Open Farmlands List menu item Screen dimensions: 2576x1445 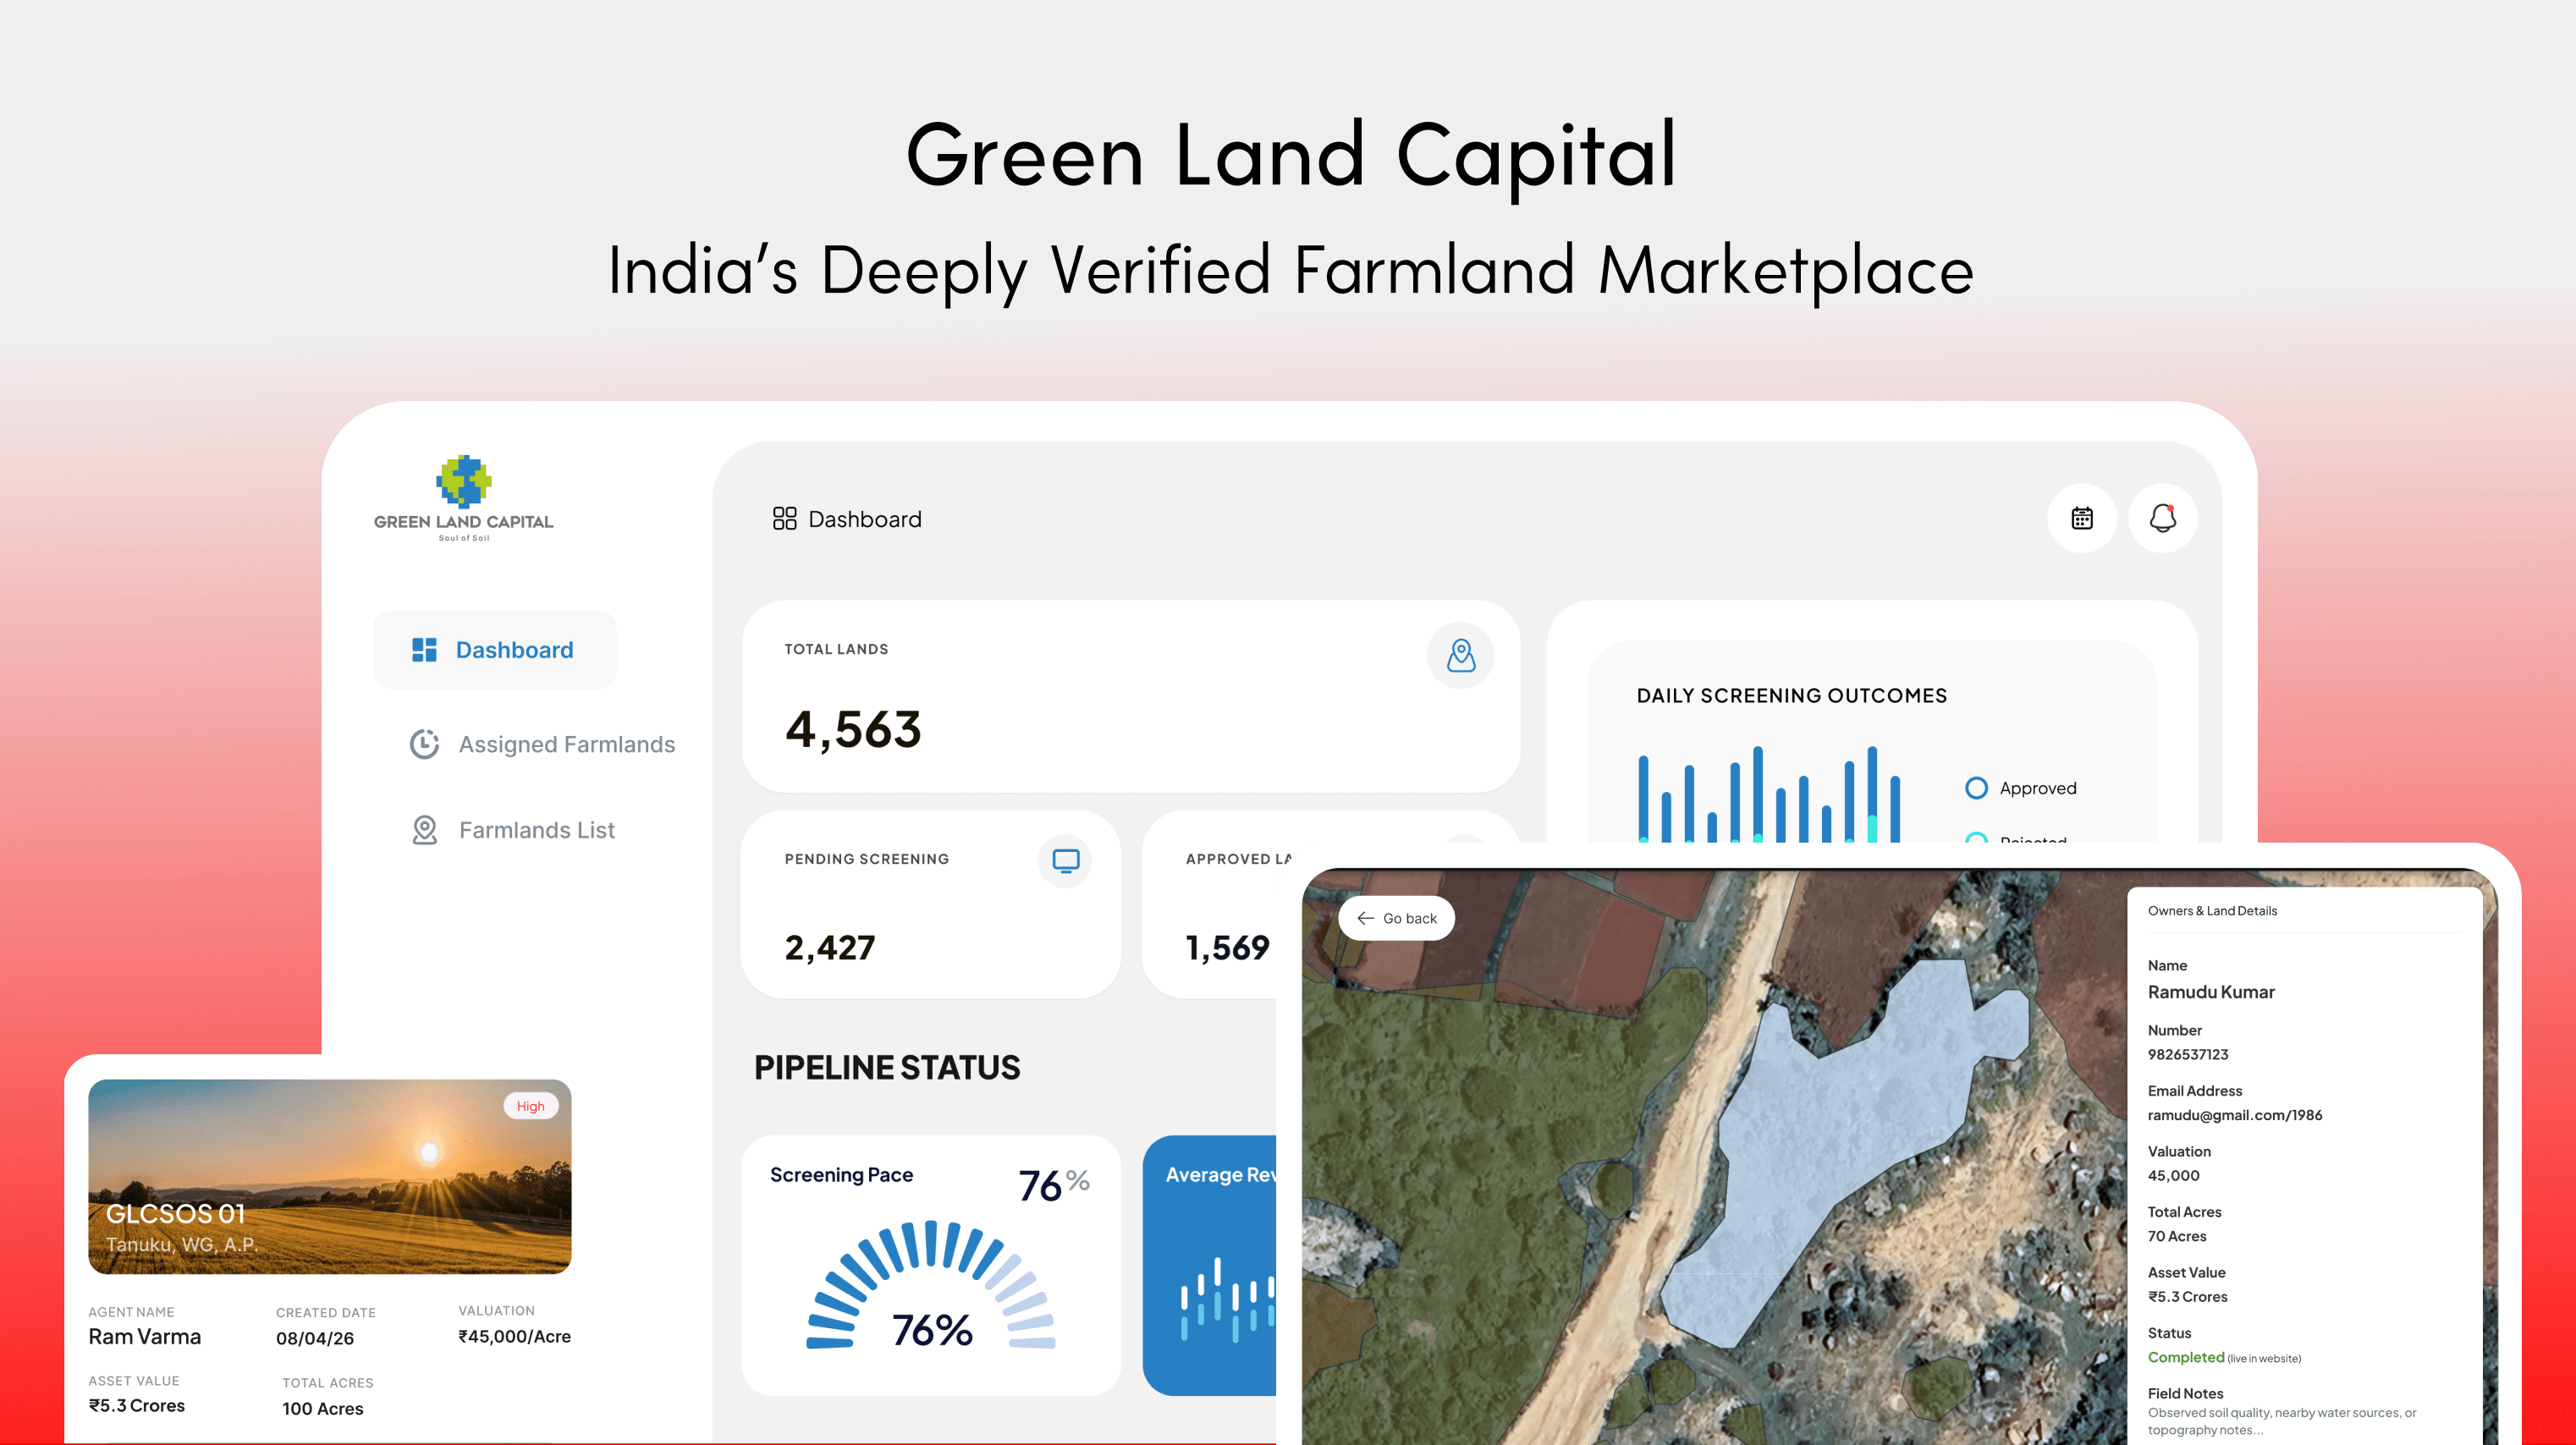(512, 830)
